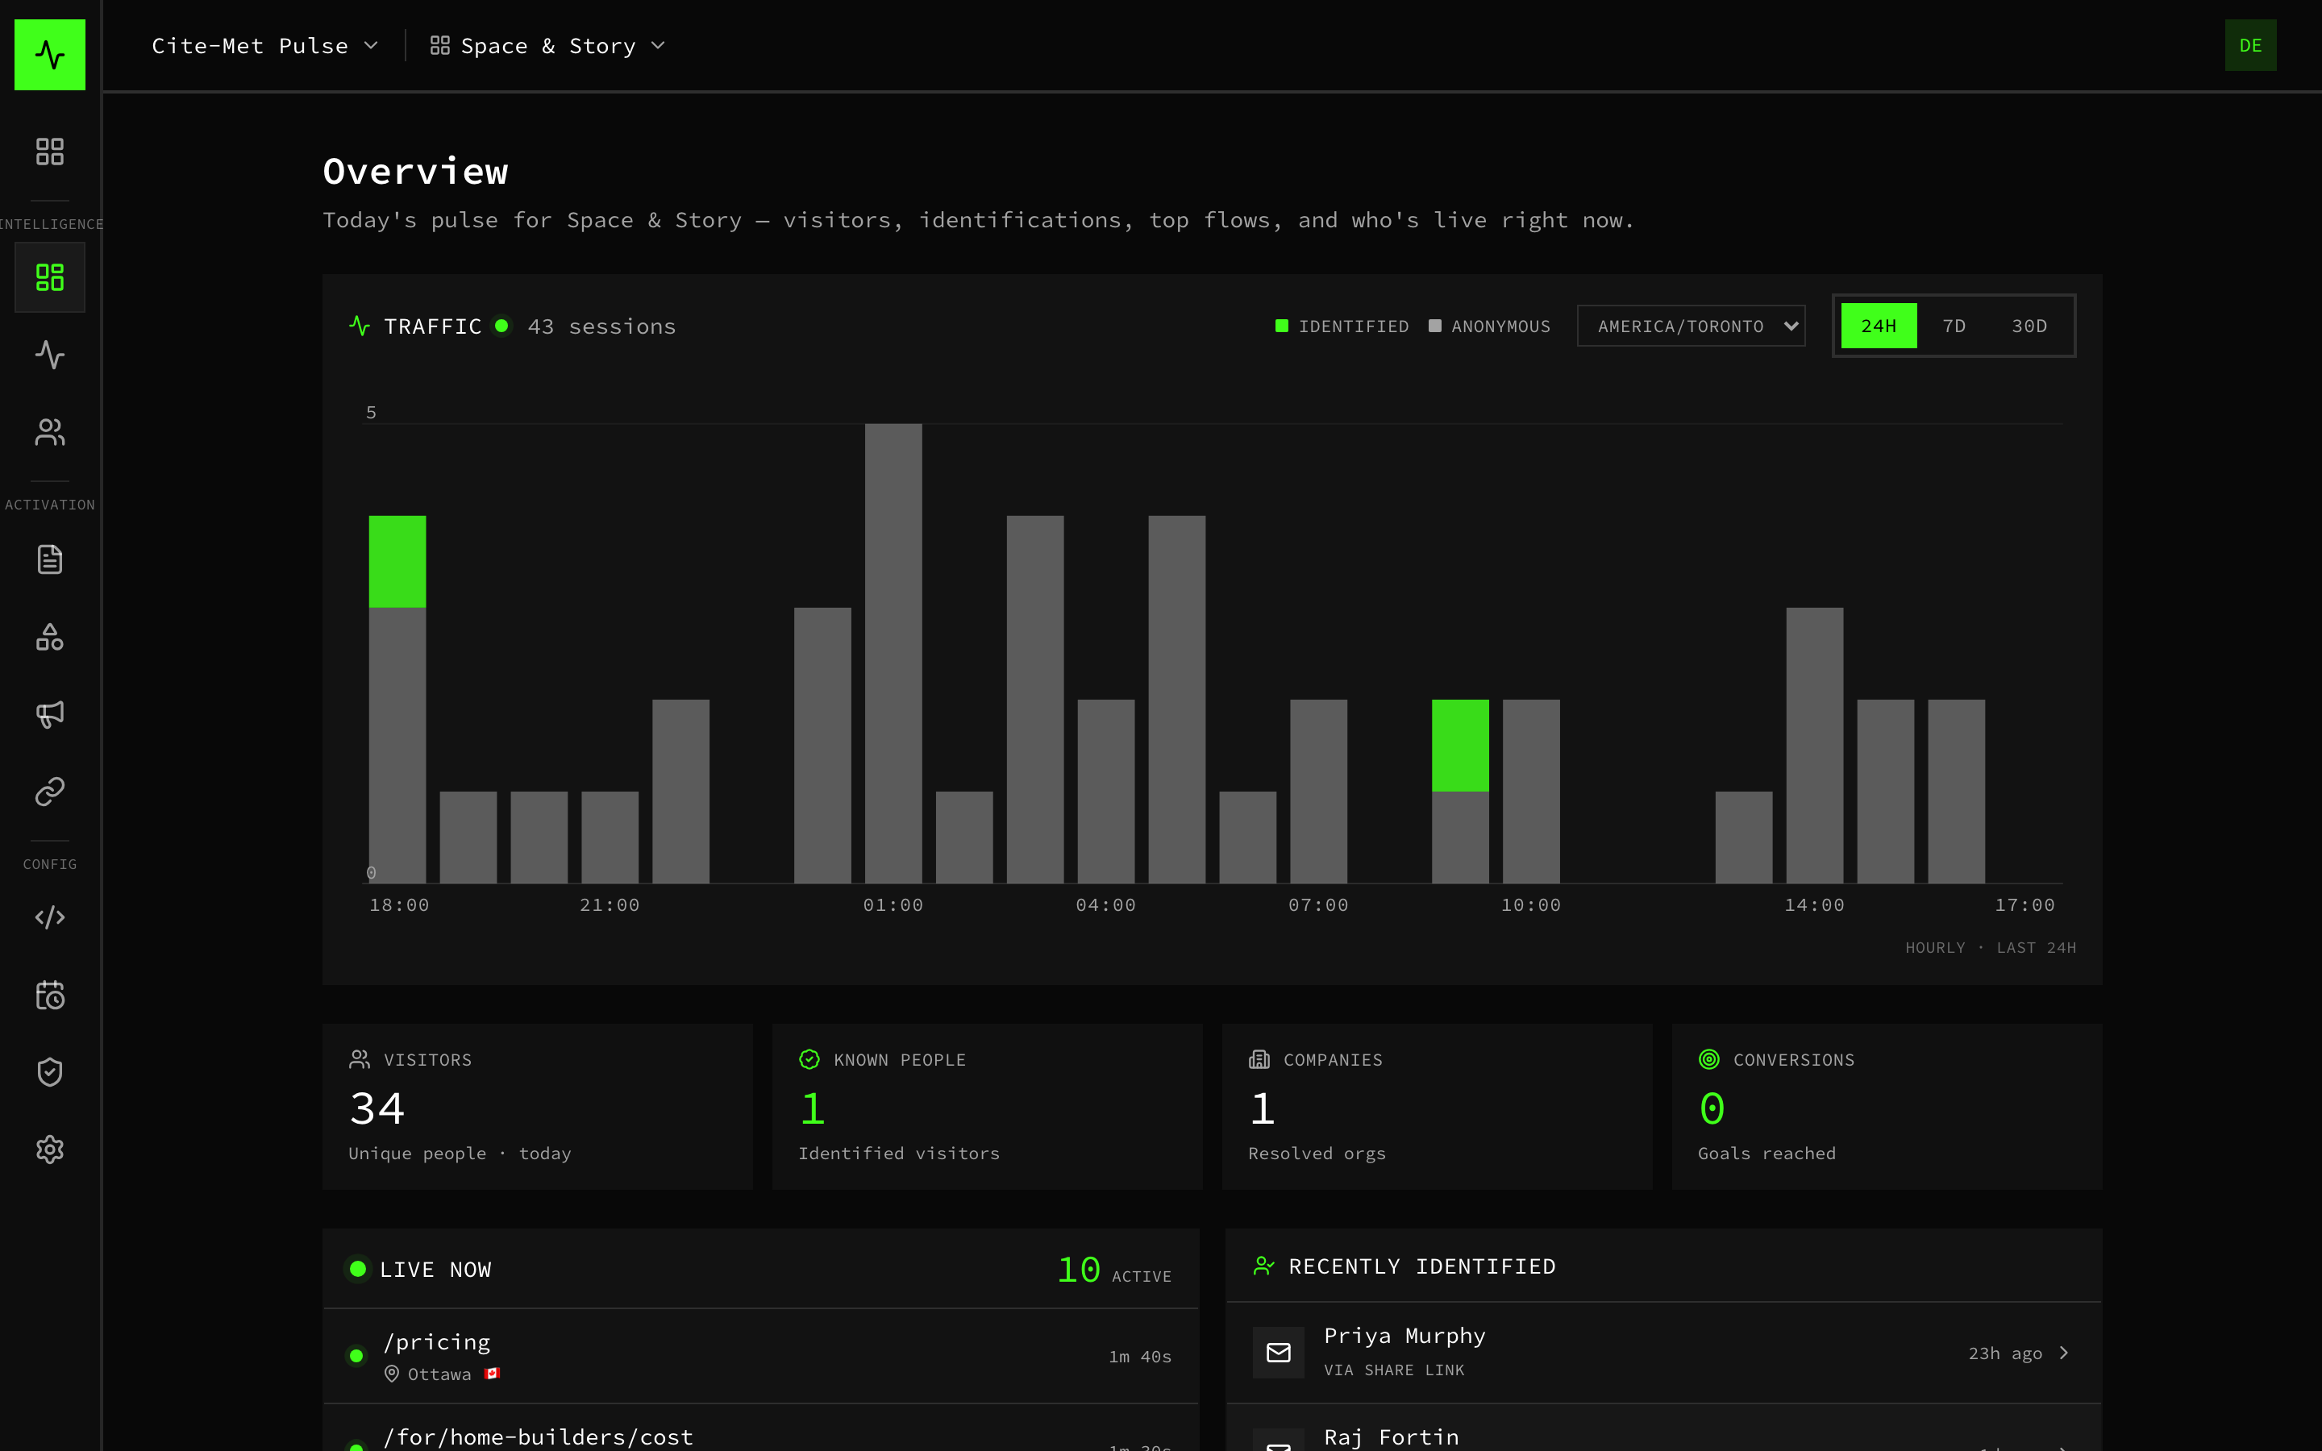This screenshot has width=2322, height=1451.
Task: Switch to the 30D range
Action: point(2029,326)
